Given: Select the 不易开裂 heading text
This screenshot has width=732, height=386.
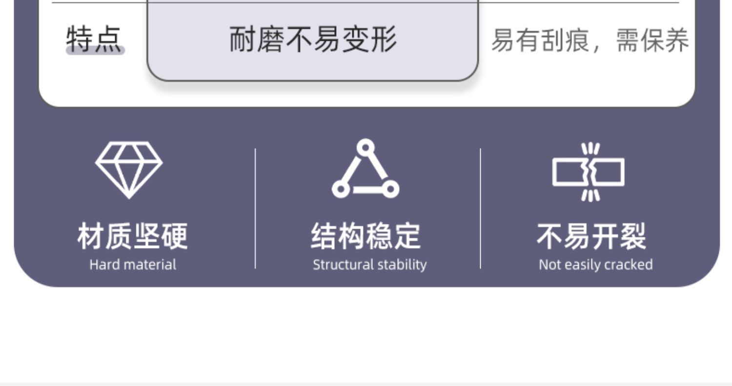Looking at the screenshot, I should tap(591, 236).
